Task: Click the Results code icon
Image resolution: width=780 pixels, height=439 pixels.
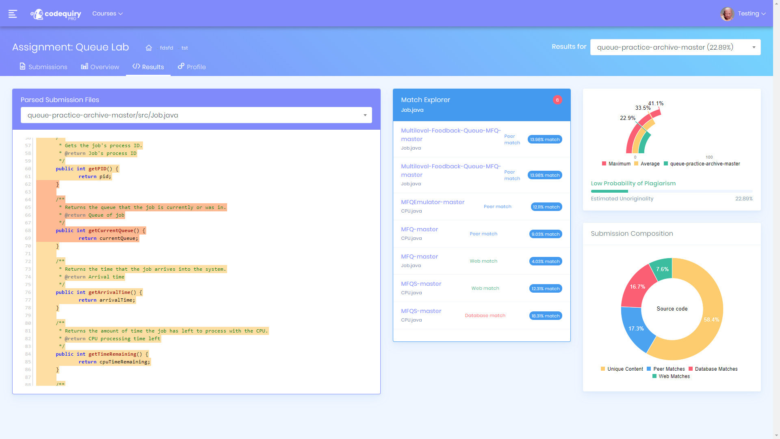Action: point(136,66)
